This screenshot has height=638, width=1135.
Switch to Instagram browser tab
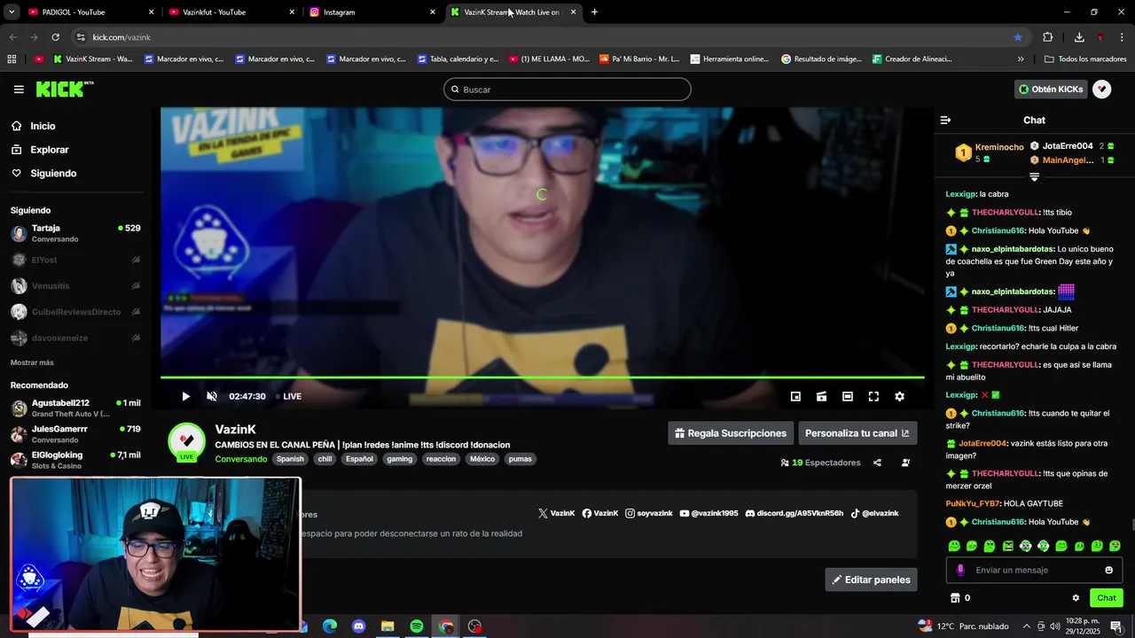[x=372, y=12]
